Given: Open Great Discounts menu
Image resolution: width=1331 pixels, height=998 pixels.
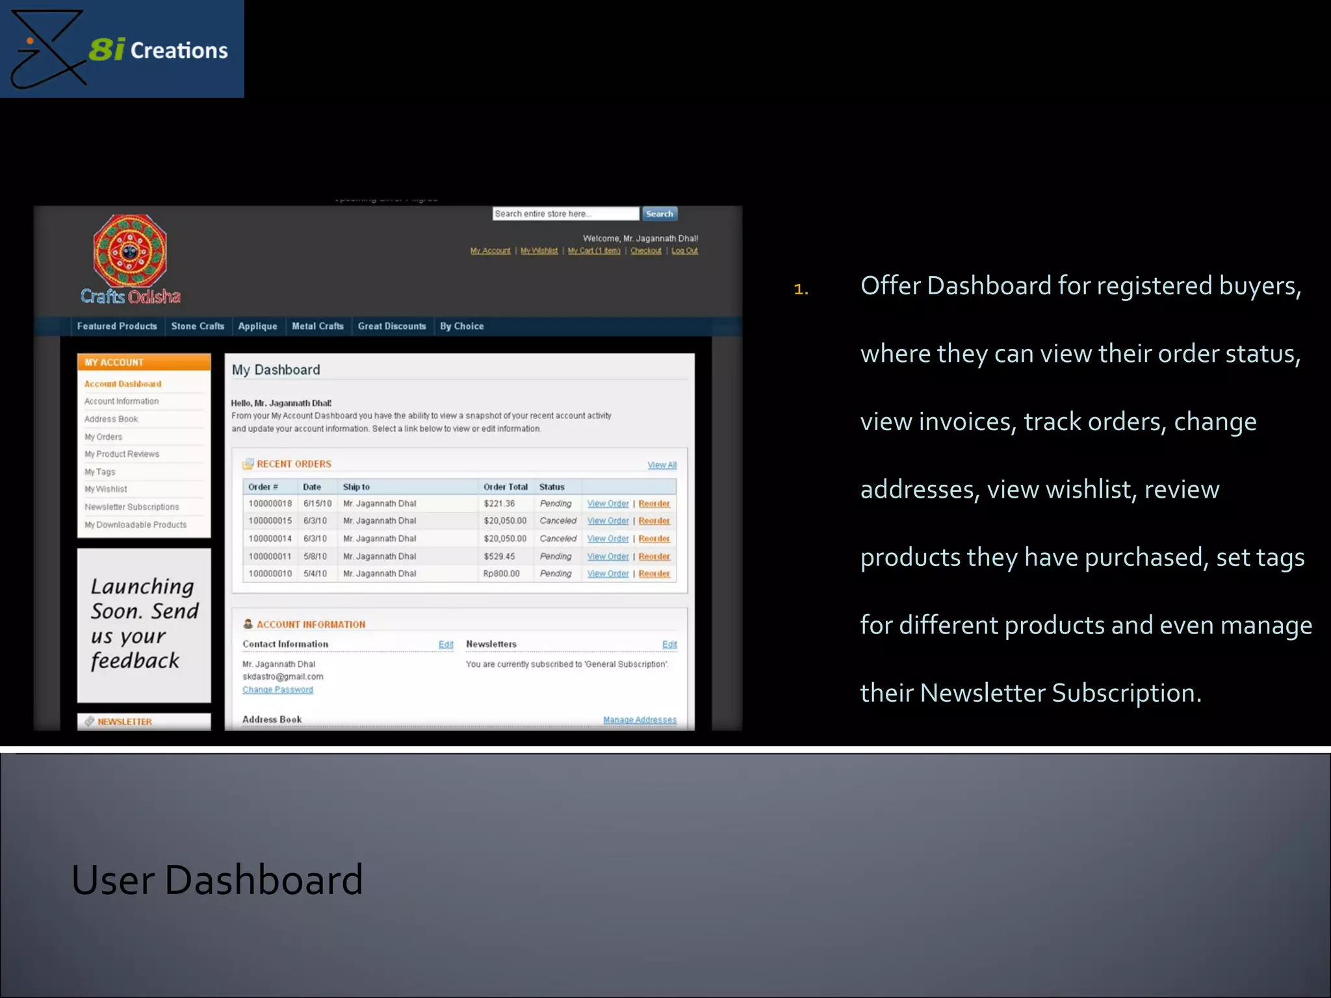Looking at the screenshot, I should (392, 326).
